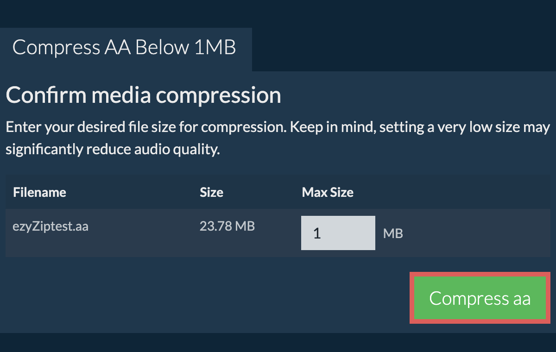Click the Filename column header
The width and height of the screenshot is (556, 352).
pyautogui.click(x=39, y=192)
